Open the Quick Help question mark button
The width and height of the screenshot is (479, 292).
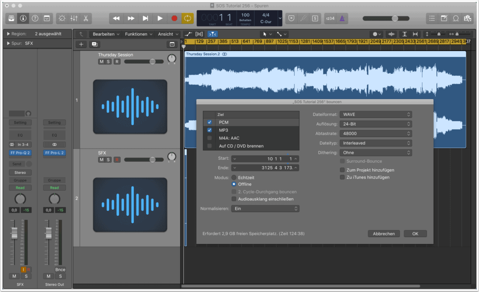pyautogui.click(x=35, y=18)
